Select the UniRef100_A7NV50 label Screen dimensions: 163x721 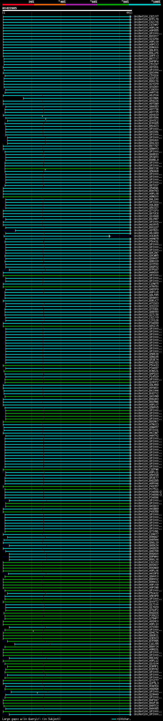pyautogui.click(x=146, y=287)
